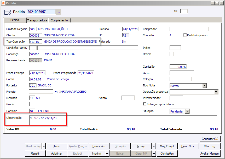Click the Comprador input field
This screenshot has width=225, height=159.
[x=189, y=29]
